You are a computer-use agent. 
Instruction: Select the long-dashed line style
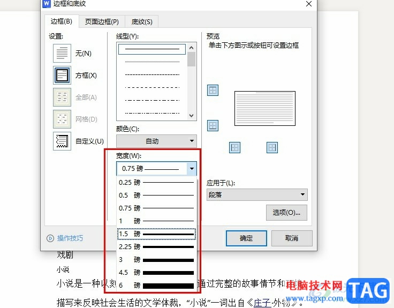pos(152,87)
